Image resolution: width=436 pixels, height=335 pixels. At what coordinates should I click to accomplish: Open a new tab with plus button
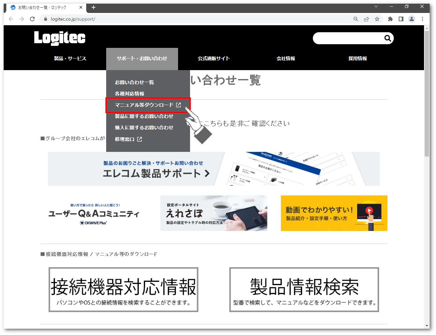(94, 7)
